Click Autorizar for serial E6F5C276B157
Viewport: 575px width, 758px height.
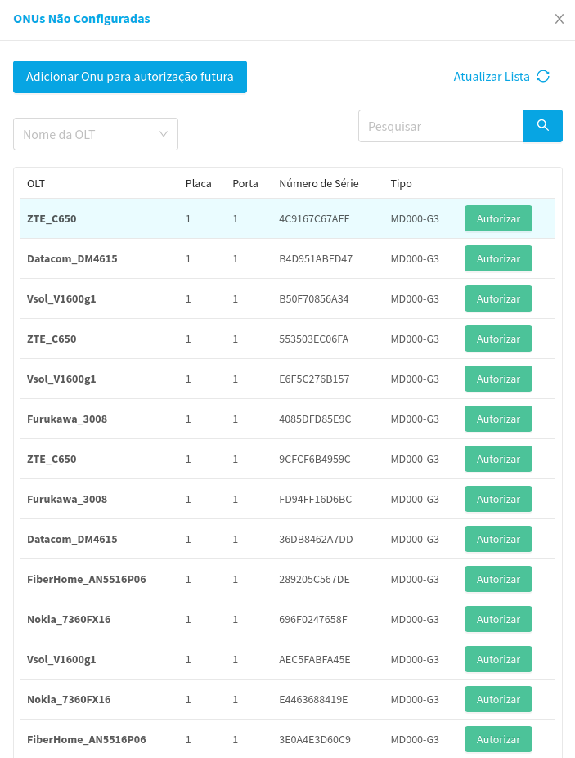[498, 379]
